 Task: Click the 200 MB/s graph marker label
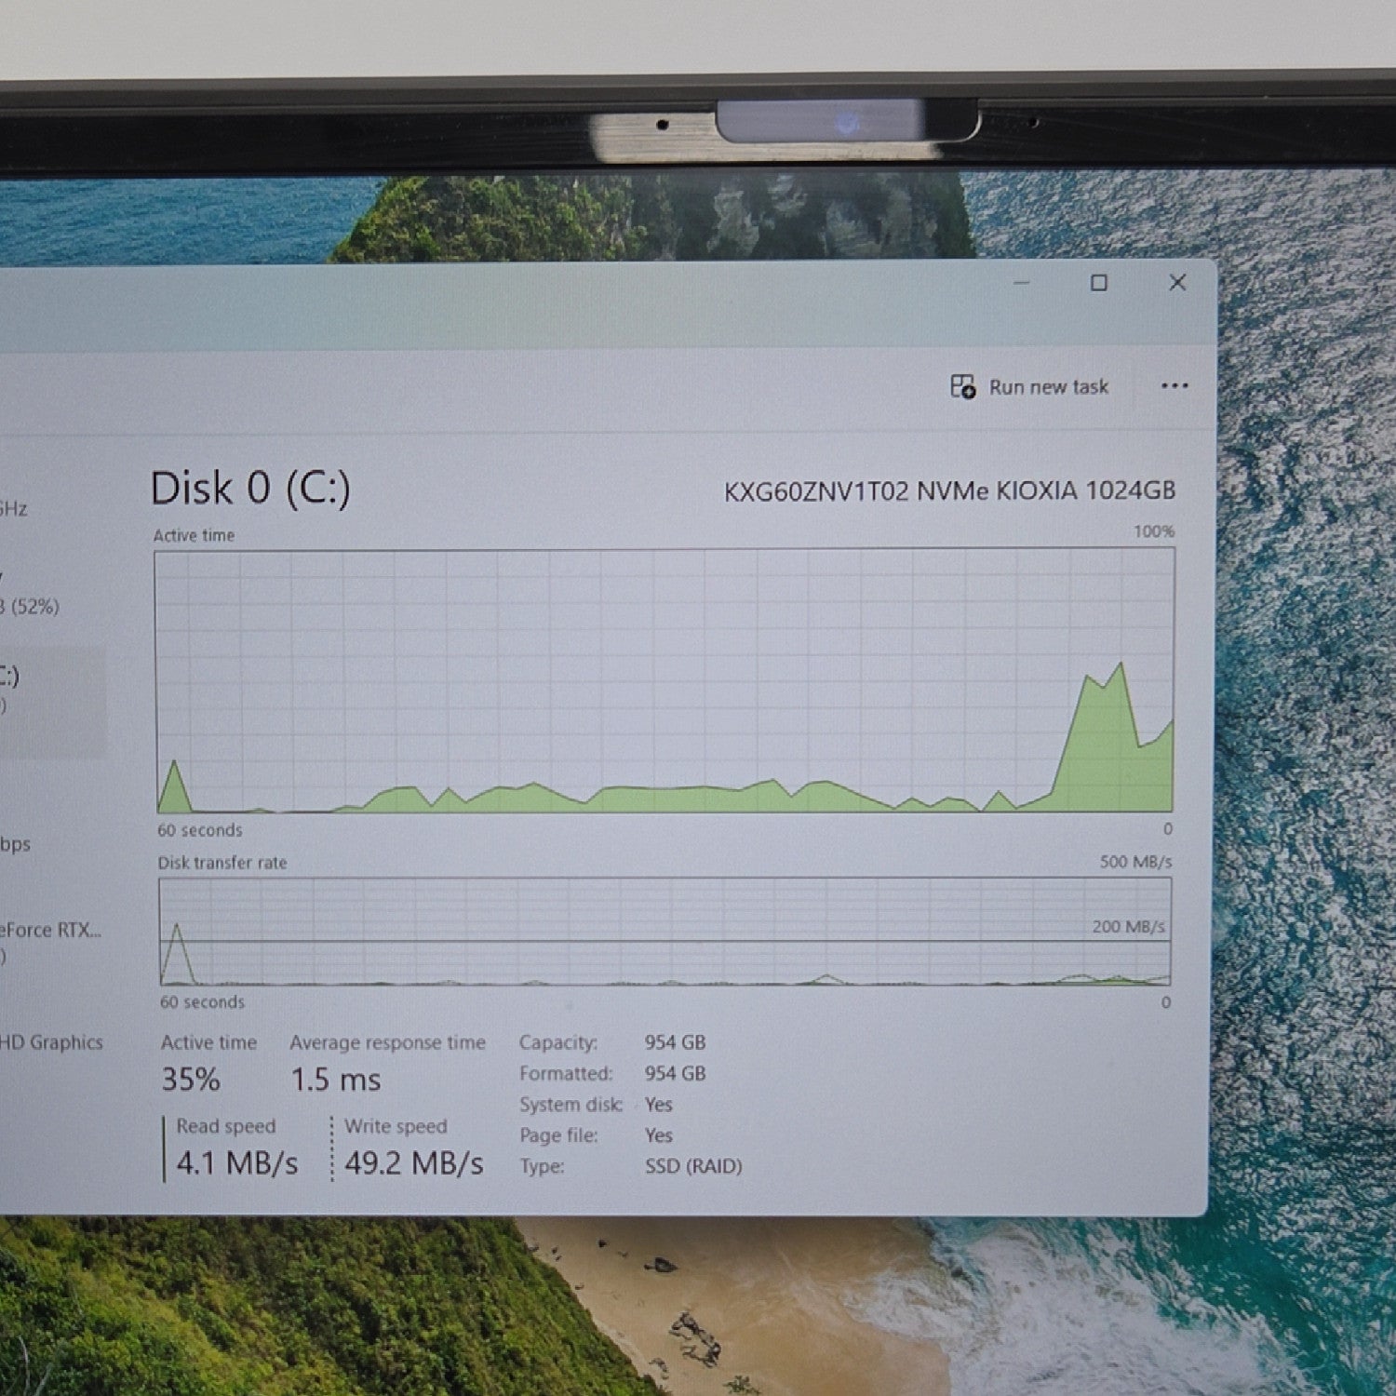tap(1128, 927)
